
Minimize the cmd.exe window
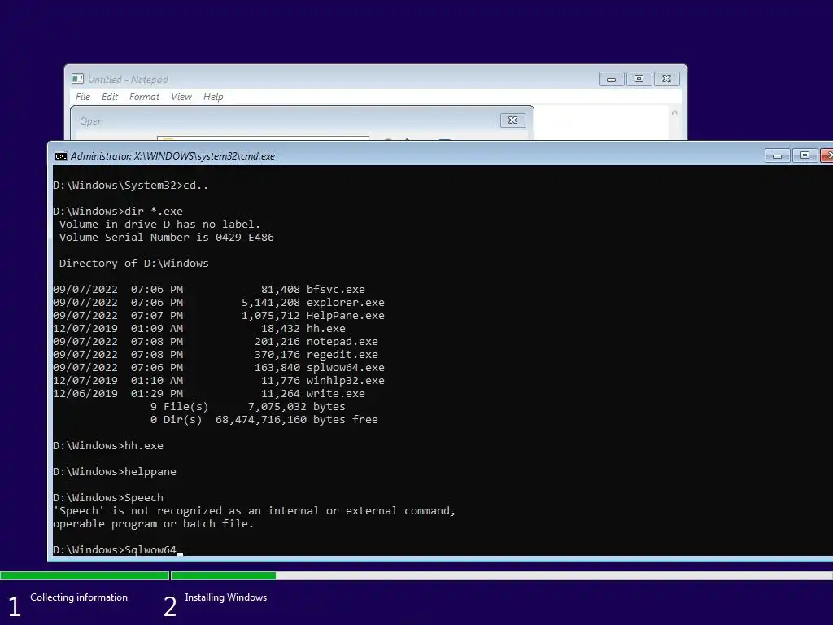777,155
